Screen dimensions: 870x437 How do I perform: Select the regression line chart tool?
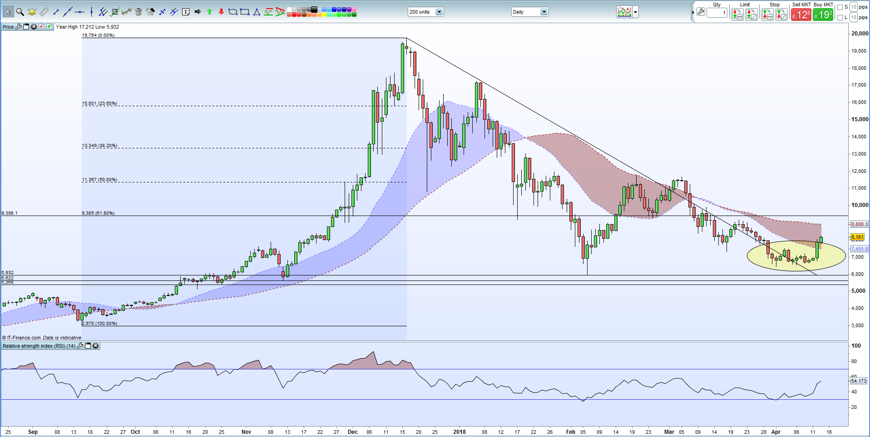[127, 12]
